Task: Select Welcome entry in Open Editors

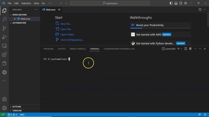Action: [x=24, y=19]
